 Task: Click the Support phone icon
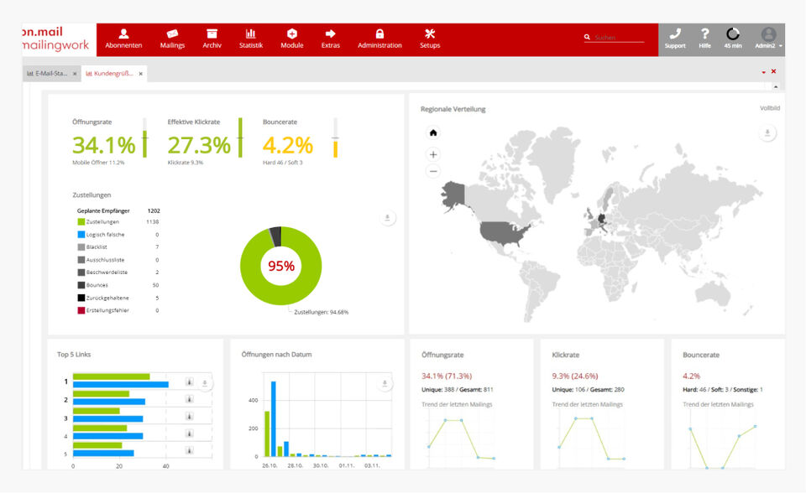(675, 39)
